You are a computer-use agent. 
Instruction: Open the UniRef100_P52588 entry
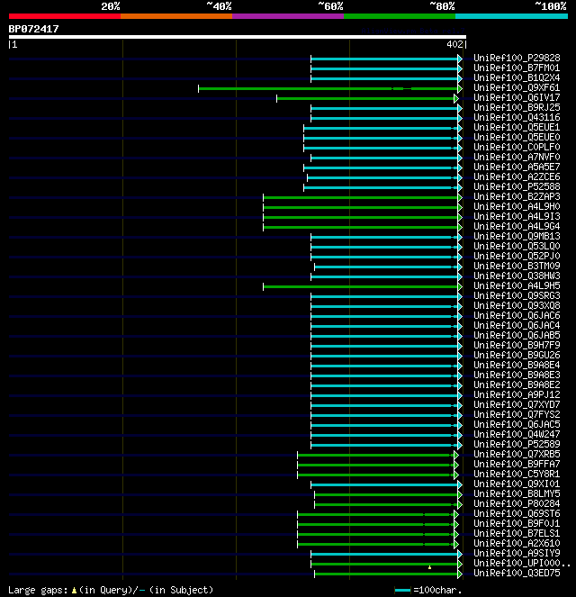pyautogui.click(x=517, y=186)
